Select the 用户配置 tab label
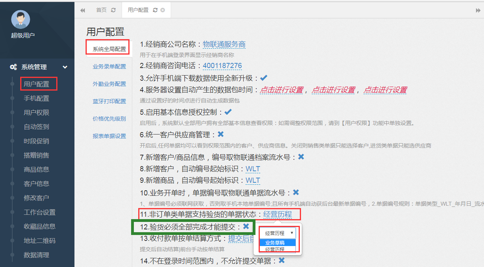484x267 pixels. 138,10
